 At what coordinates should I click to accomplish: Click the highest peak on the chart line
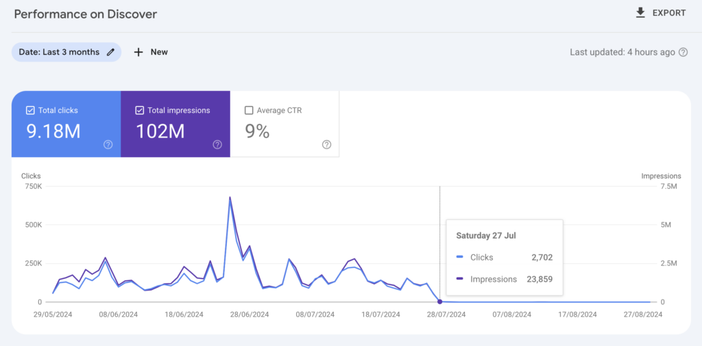(230, 198)
